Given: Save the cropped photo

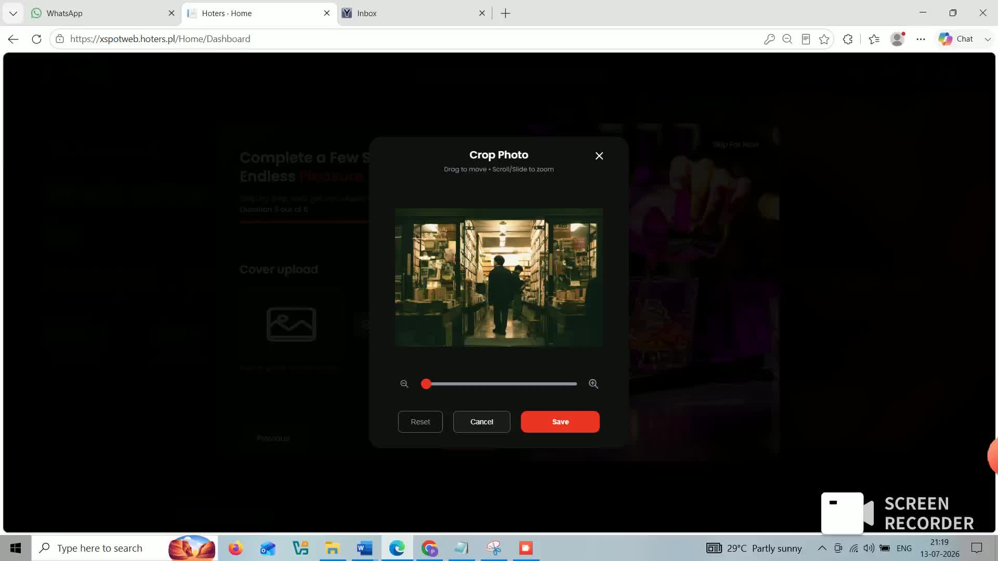Looking at the screenshot, I should coord(560,422).
